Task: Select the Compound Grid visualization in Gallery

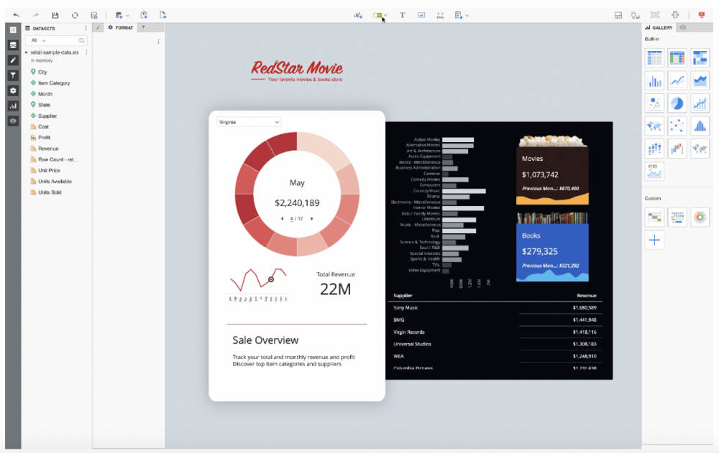Action: (677, 58)
